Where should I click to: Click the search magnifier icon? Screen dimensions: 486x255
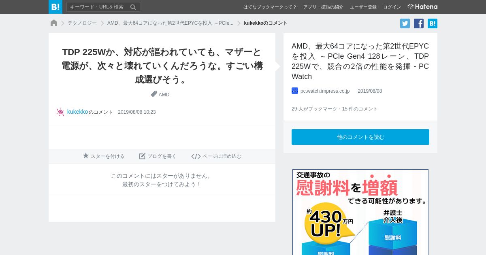(x=133, y=7)
